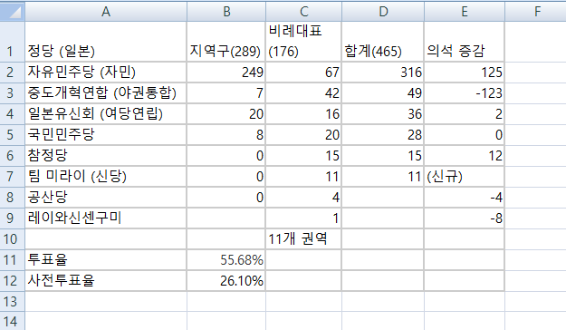
Task: Click cell '일본유신회 (여당연립)'
Action: point(106,114)
